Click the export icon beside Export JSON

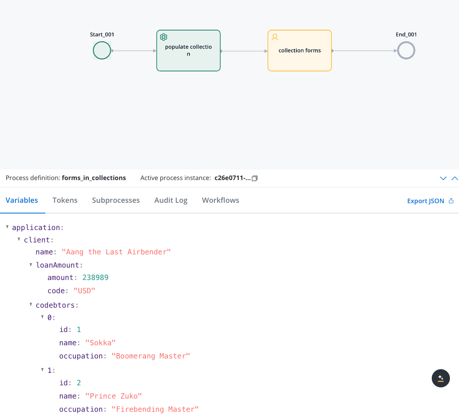coord(451,201)
